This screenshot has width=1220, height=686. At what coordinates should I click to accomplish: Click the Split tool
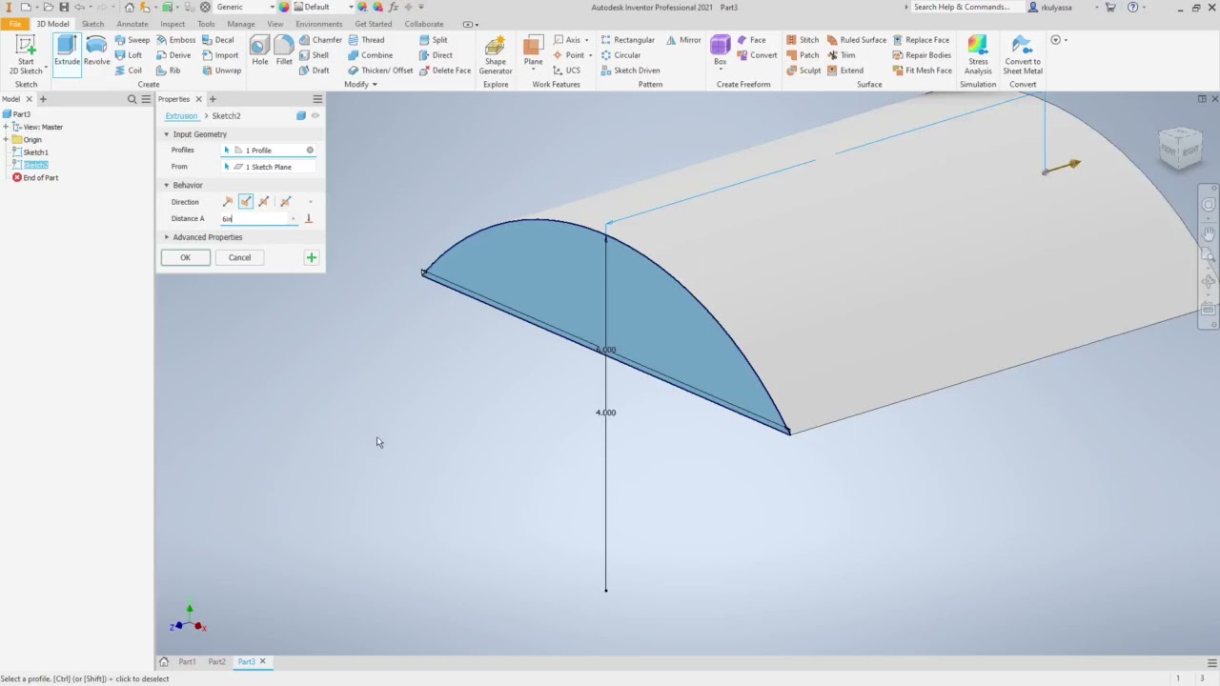(433, 40)
